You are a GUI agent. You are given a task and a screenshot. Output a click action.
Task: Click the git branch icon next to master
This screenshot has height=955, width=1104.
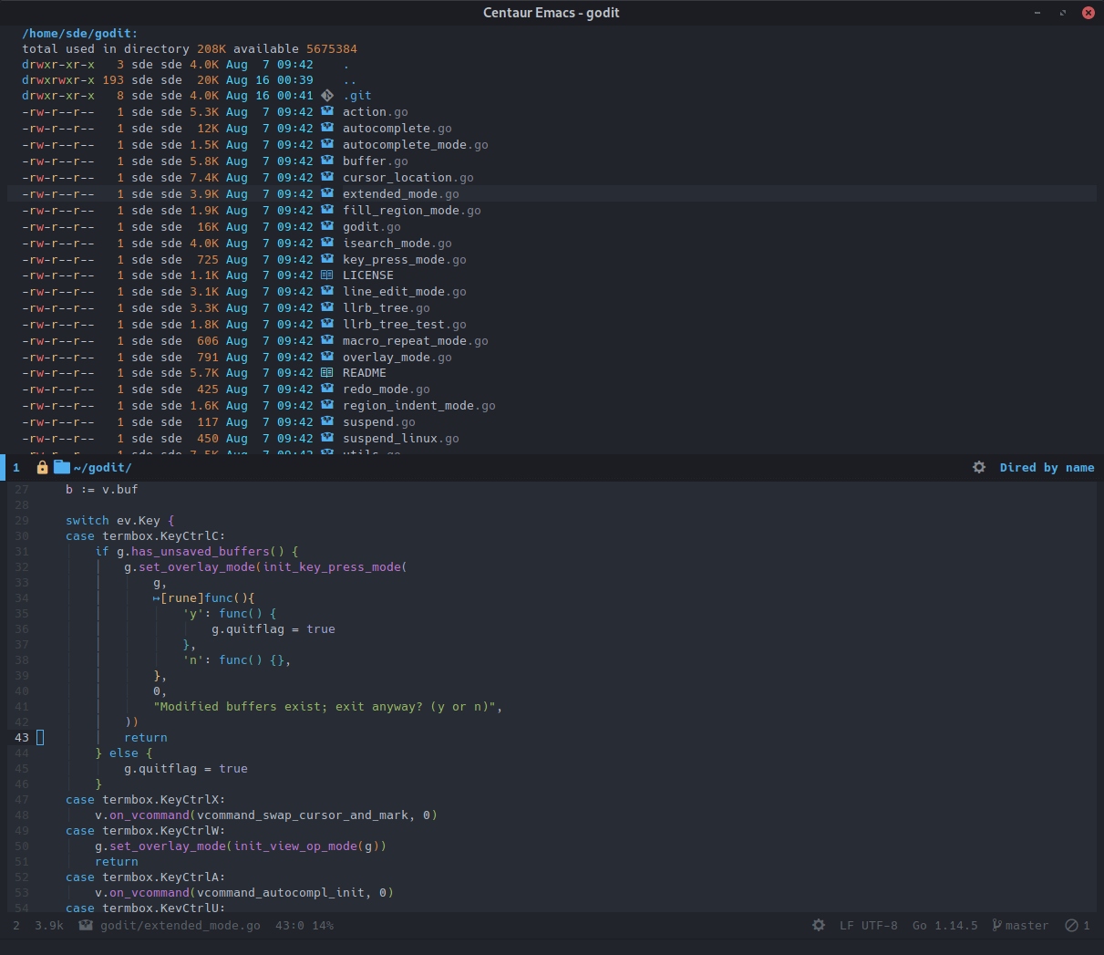tap(997, 925)
